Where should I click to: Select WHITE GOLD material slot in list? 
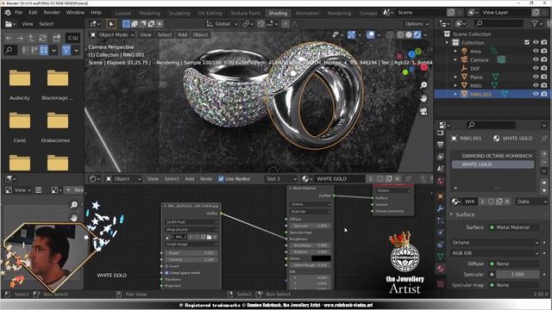click(x=492, y=164)
